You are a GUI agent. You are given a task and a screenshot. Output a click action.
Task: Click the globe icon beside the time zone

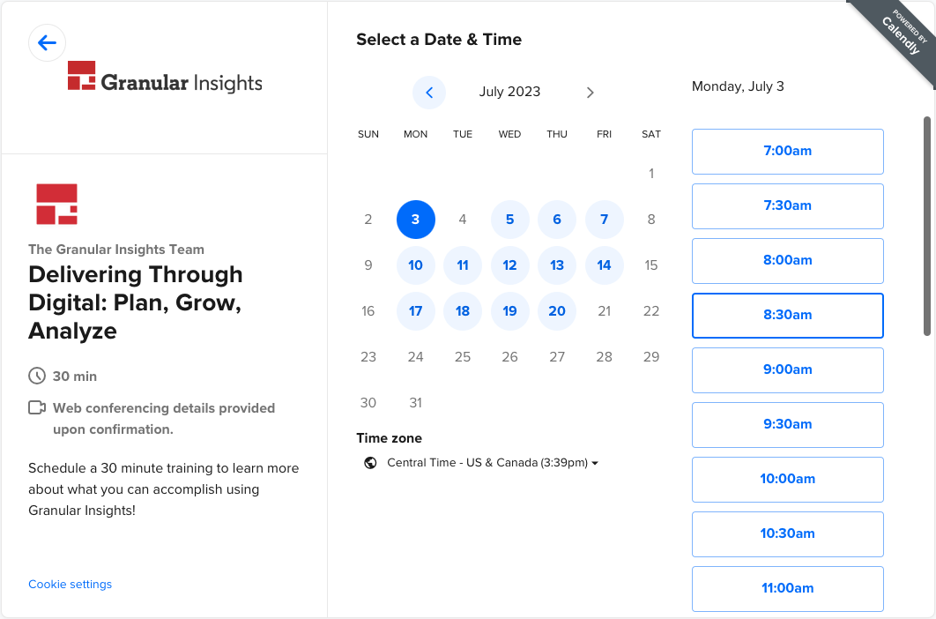(x=370, y=463)
